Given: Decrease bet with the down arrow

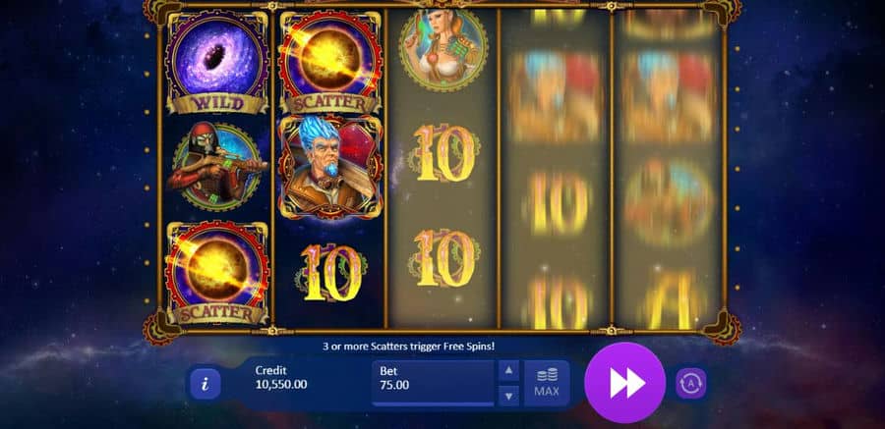Looking at the screenshot, I should (508, 396).
